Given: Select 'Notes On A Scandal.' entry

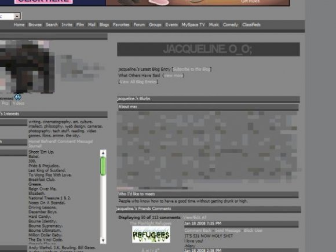Looking at the screenshot, I should click(47, 203).
